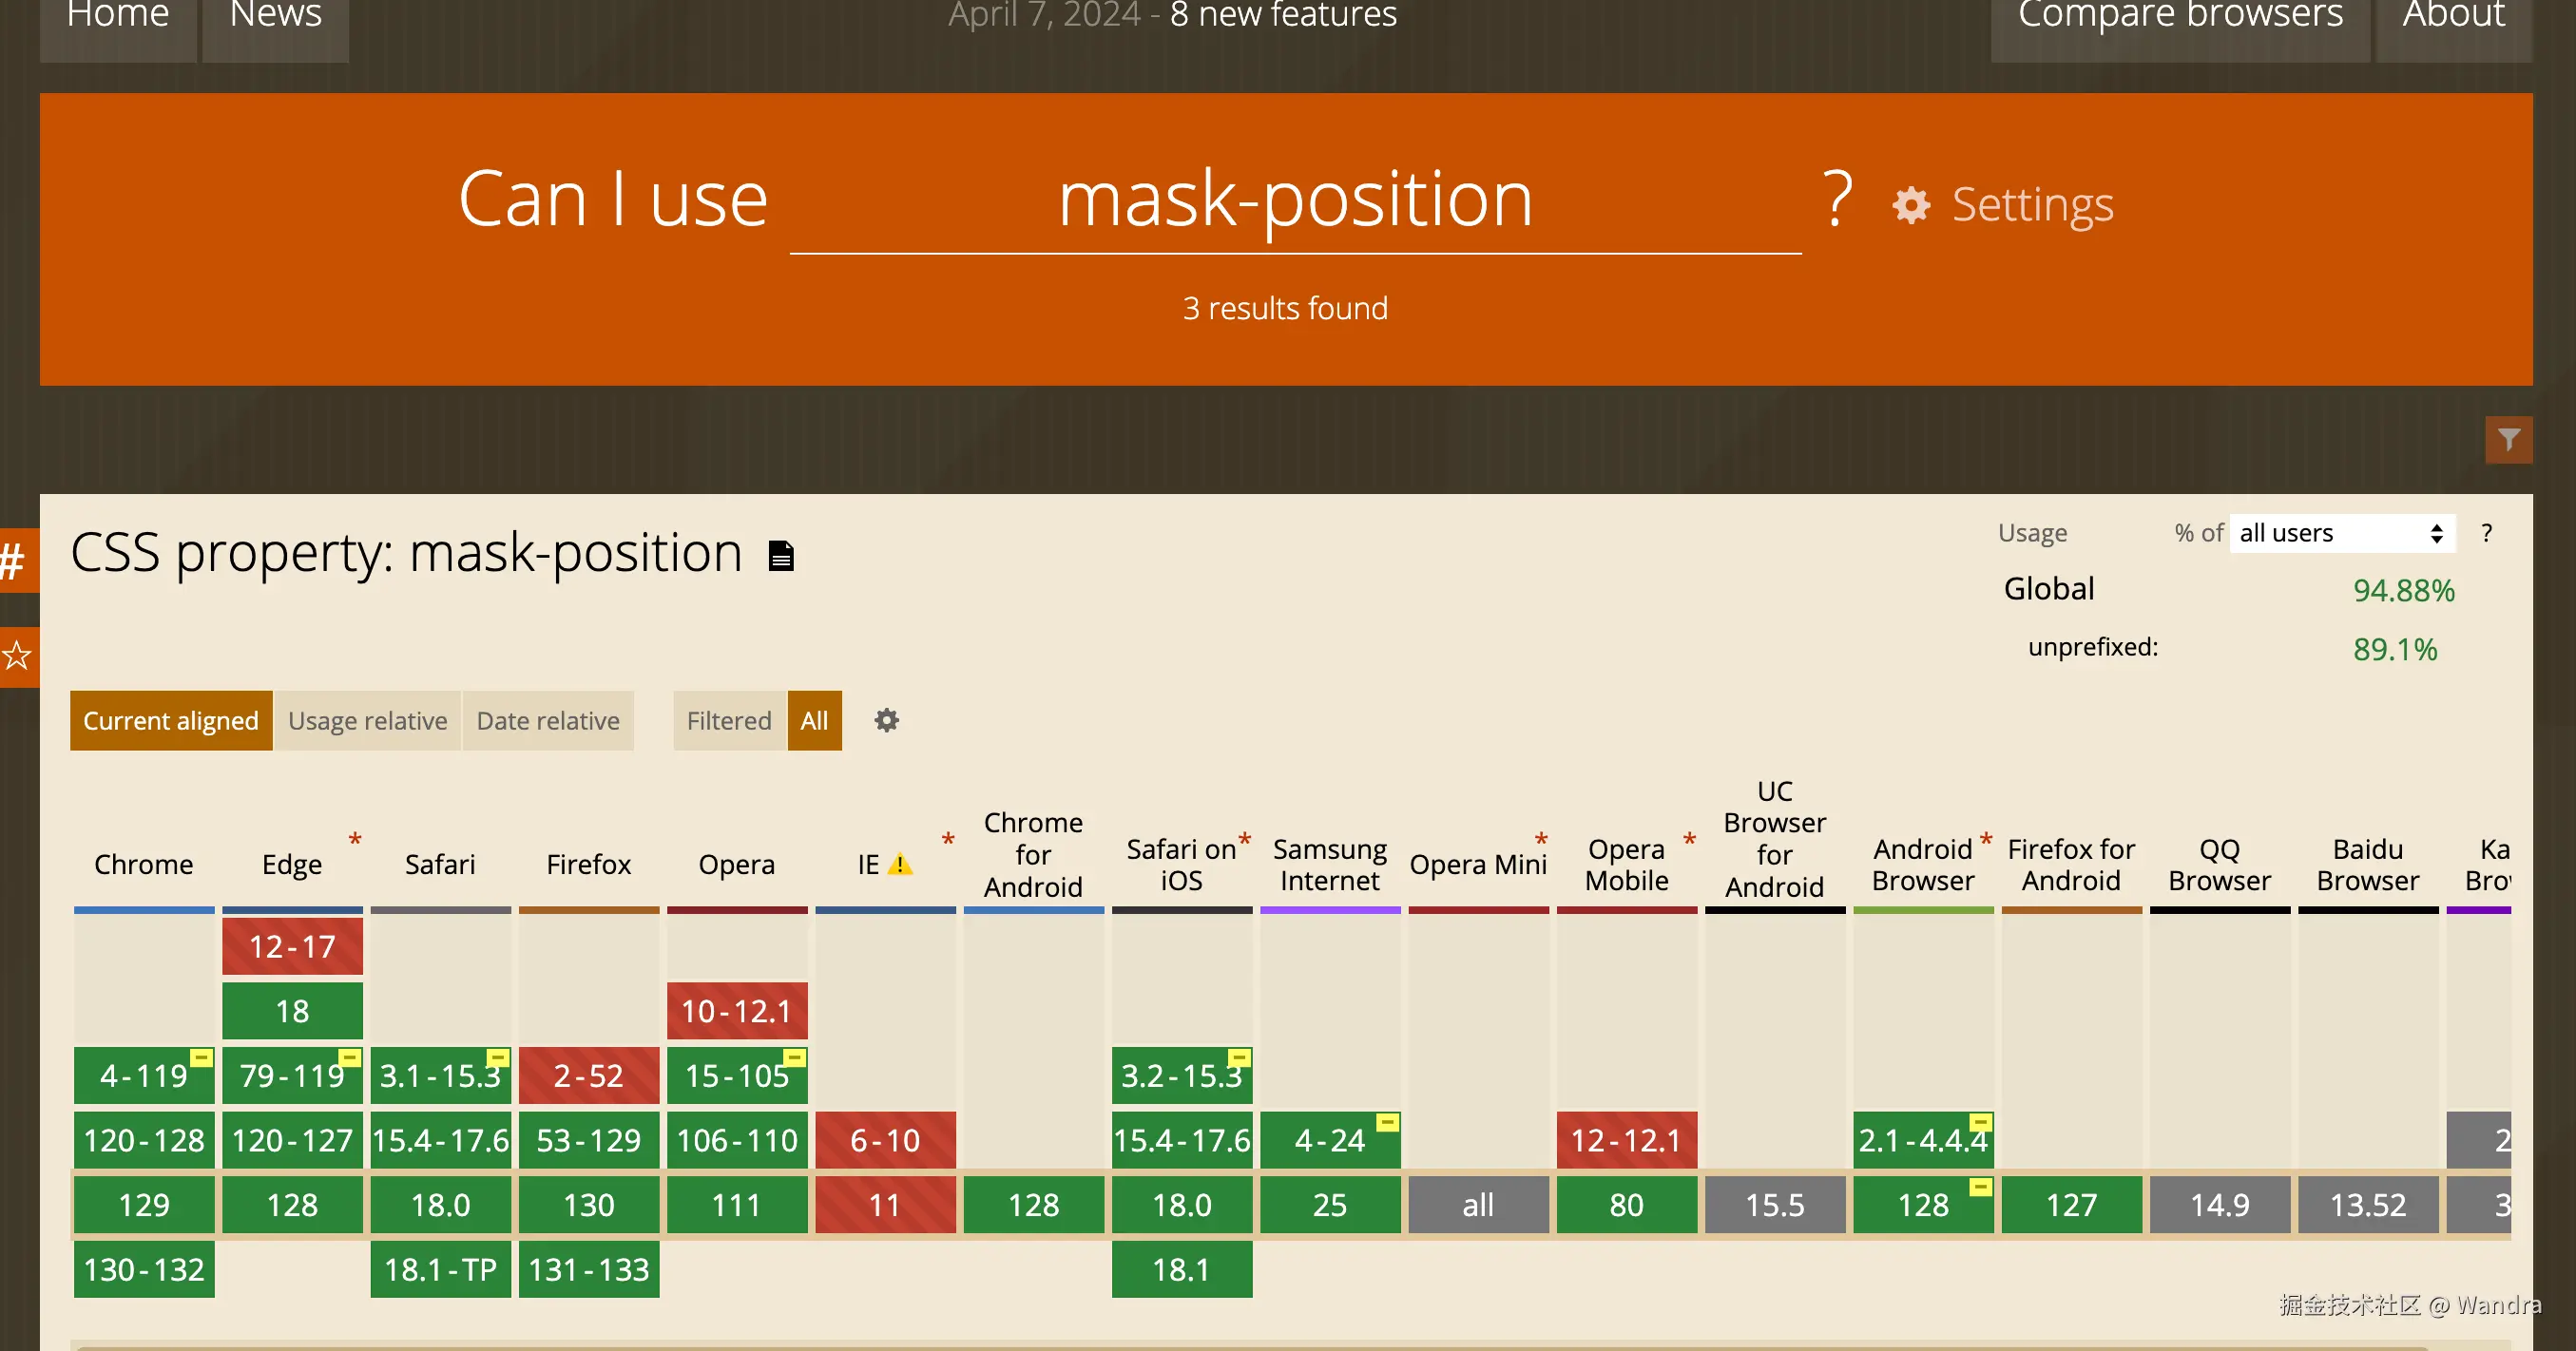
Task: Expand the Chrome 120-128 version cell
Action: click(144, 1140)
